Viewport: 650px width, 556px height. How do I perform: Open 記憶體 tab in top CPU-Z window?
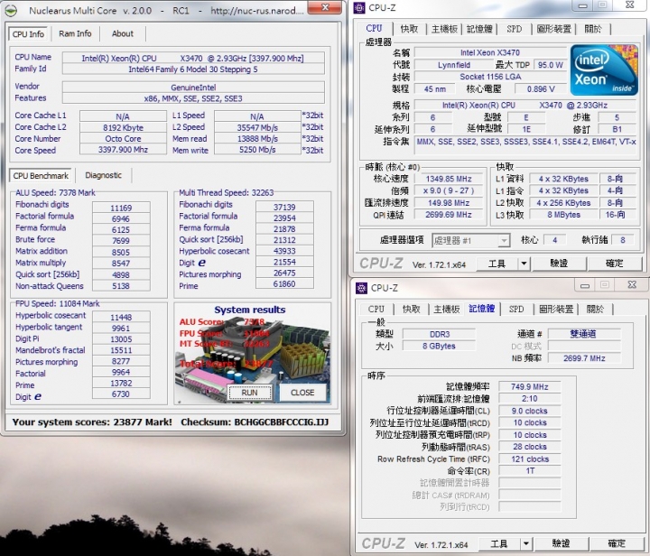[479, 29]
